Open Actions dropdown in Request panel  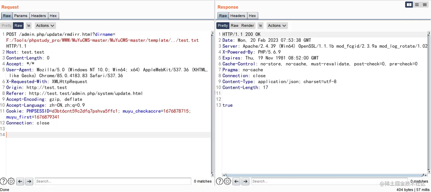point(45,25)
